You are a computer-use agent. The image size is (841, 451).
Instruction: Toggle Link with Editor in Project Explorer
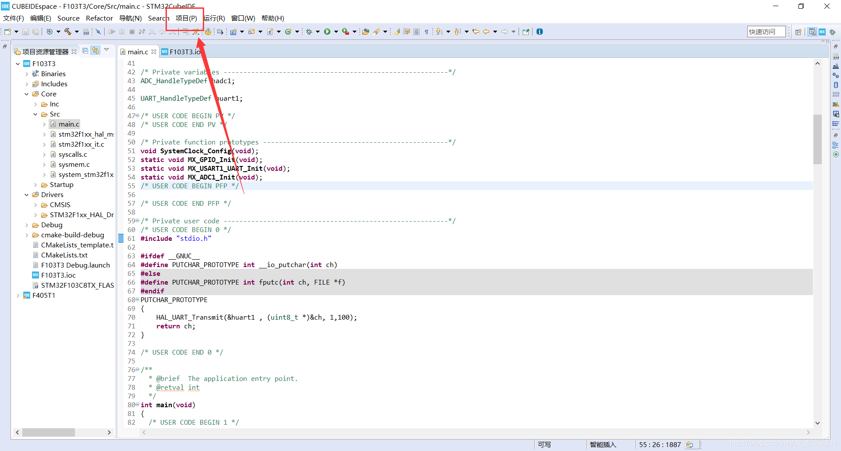point(96,50)
